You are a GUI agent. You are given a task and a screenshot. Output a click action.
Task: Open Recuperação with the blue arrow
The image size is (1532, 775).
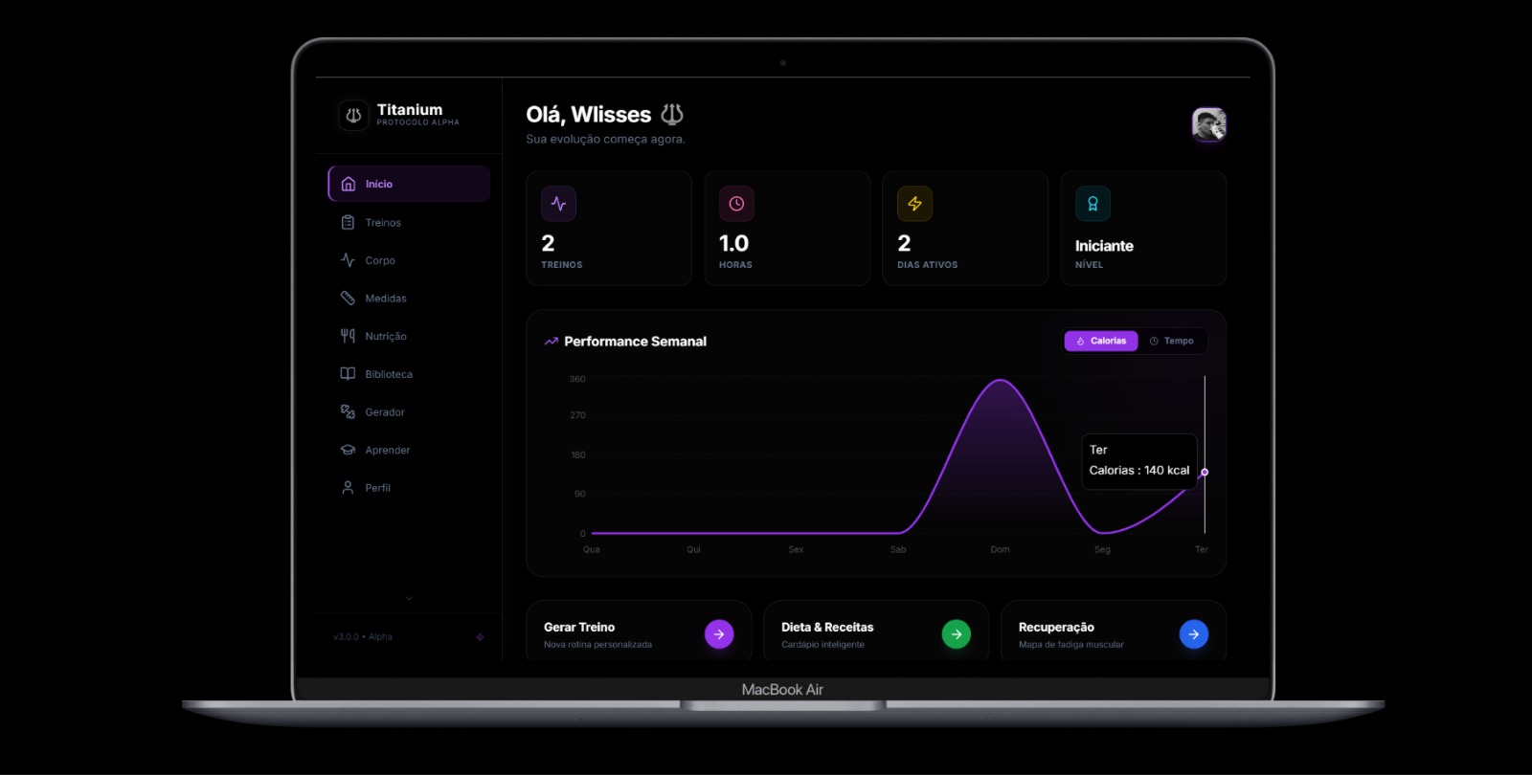(1193, 634)
